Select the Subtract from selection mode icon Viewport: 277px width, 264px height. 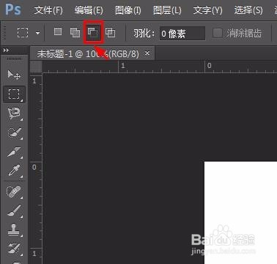[93, 32]
